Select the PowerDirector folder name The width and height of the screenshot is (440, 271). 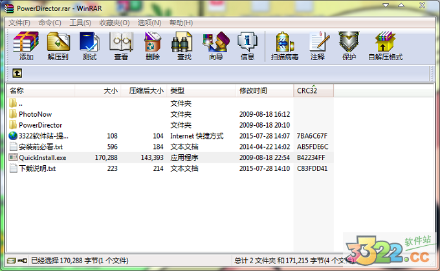pos(40,125)
